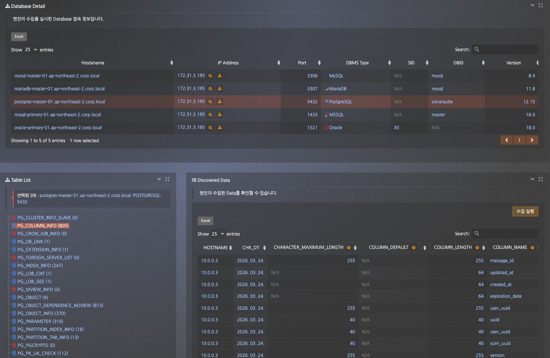
Task: Click magnifier icon in mysql-master row
Action: coord(210,76)
